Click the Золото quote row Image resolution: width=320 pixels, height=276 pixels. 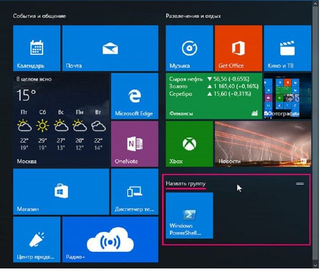point(213,86)
